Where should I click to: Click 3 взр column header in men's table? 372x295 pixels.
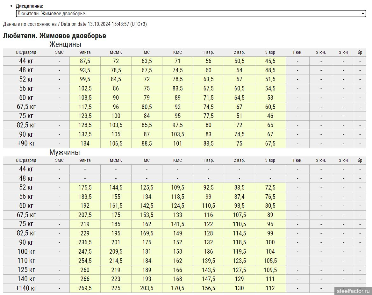270,160
